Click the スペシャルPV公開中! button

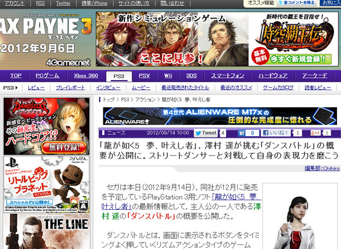pos(30,202)
